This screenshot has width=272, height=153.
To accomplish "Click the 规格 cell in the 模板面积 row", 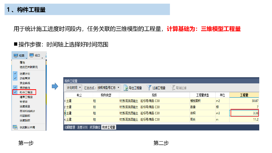I will tap(154, 101).
